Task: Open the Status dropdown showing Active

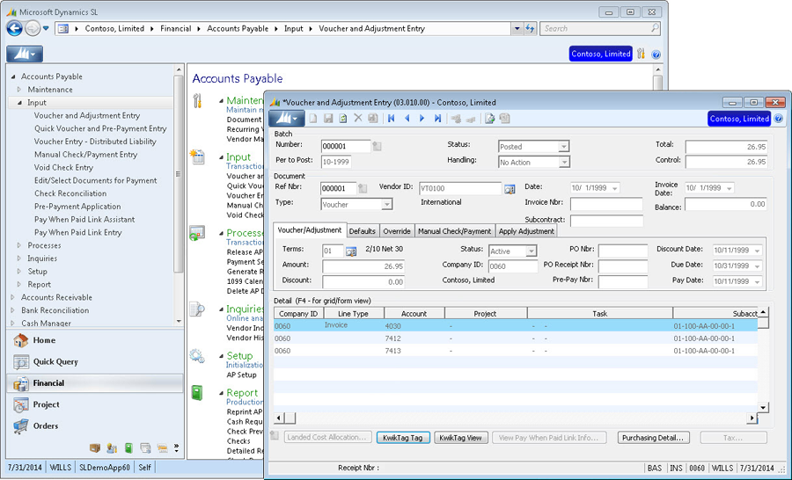Action: coord(531,251)
